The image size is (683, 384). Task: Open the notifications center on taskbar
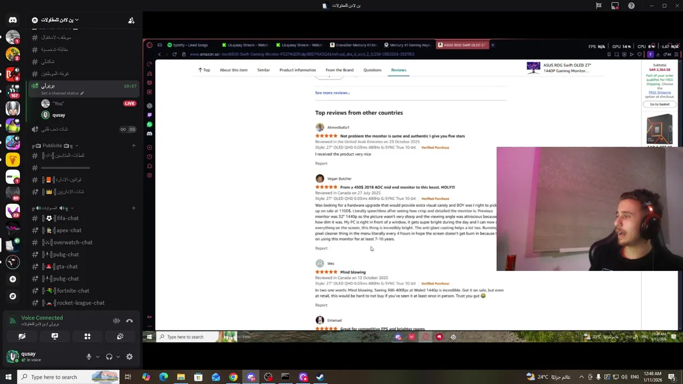coord(672,377)
